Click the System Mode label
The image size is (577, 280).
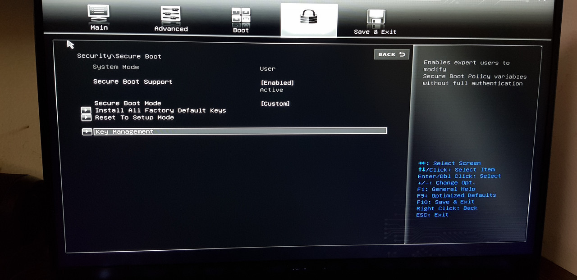click(116, 67)
